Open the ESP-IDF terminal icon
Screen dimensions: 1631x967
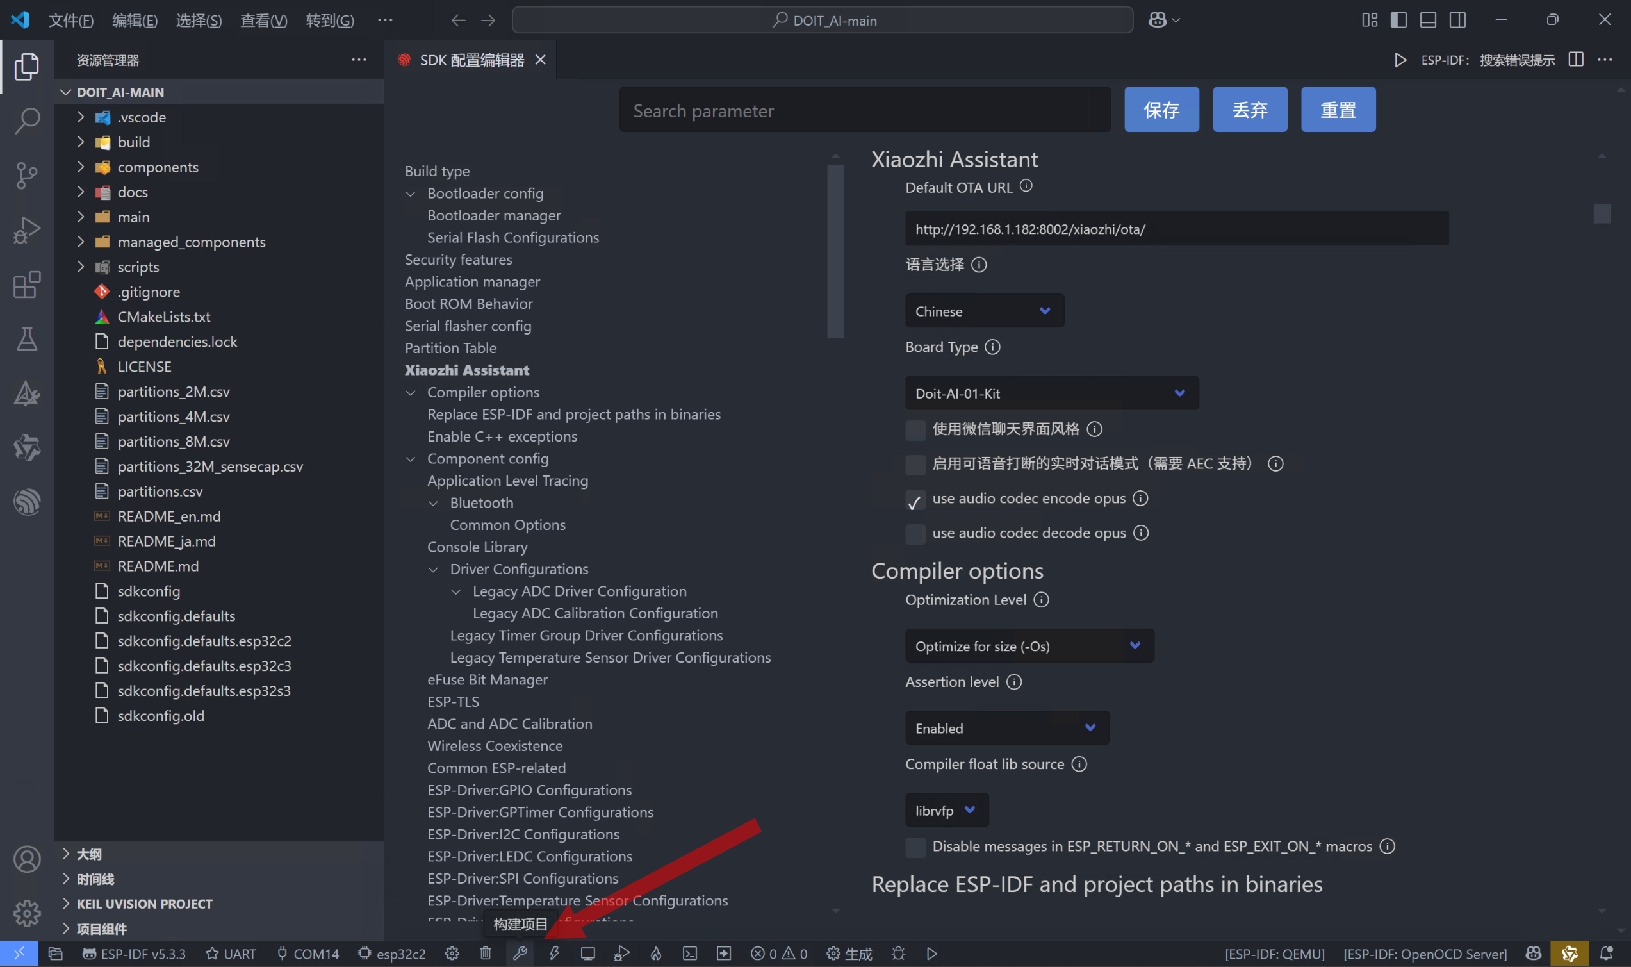tap(690, 954)
